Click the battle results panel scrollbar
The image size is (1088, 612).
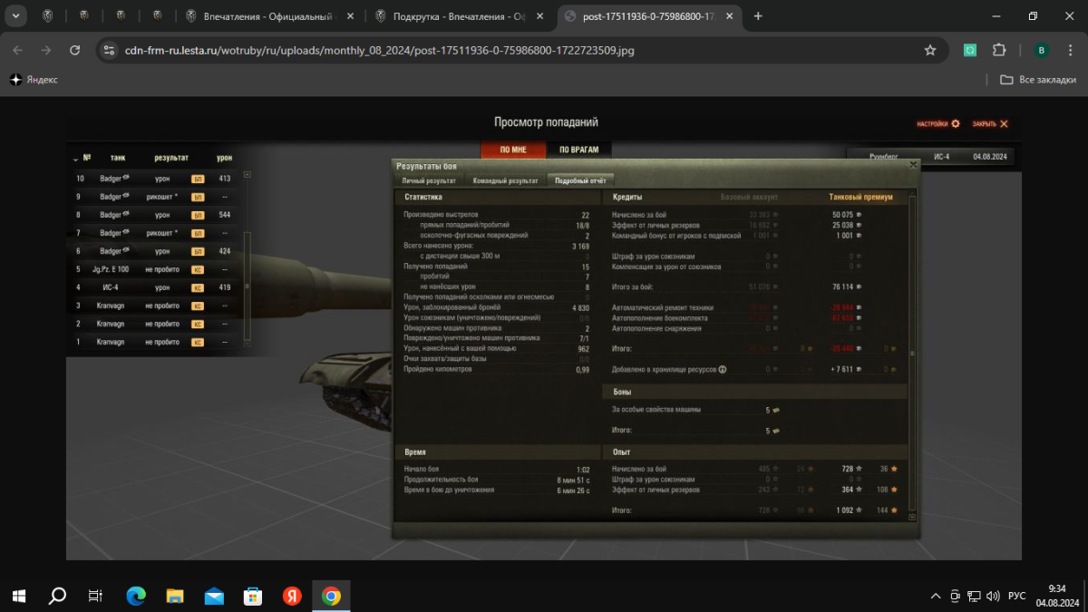coord(911,354)
